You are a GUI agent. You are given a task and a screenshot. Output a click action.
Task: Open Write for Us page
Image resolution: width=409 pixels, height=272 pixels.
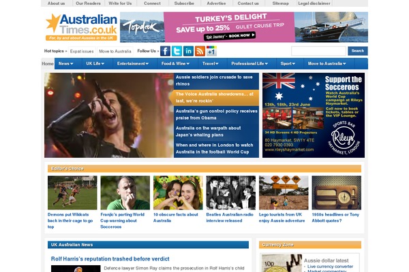pos(120,3)
